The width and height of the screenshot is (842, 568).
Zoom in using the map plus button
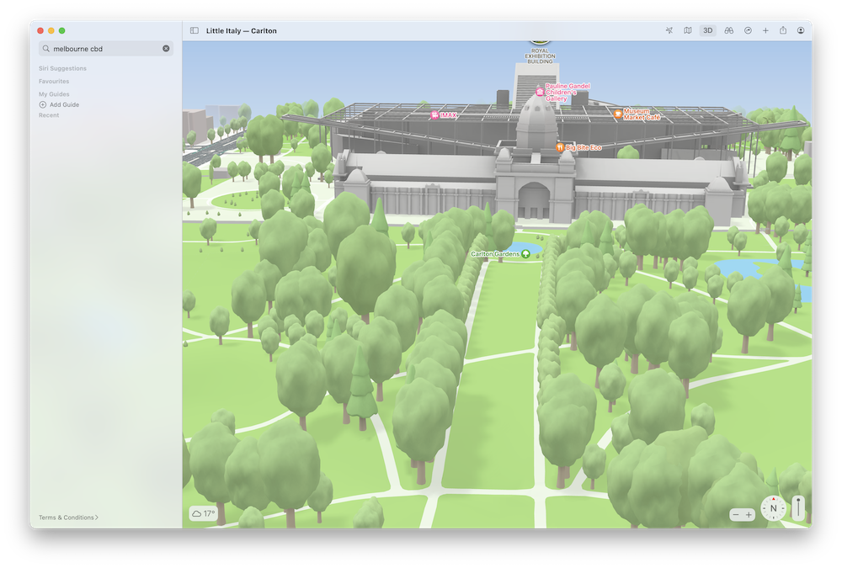point(749,514)
